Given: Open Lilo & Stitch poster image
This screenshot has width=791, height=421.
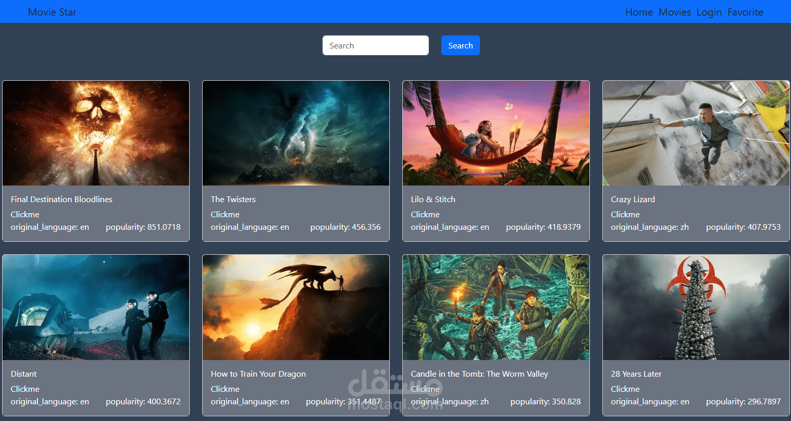Looking at the screenshot, I should [496, 133].
